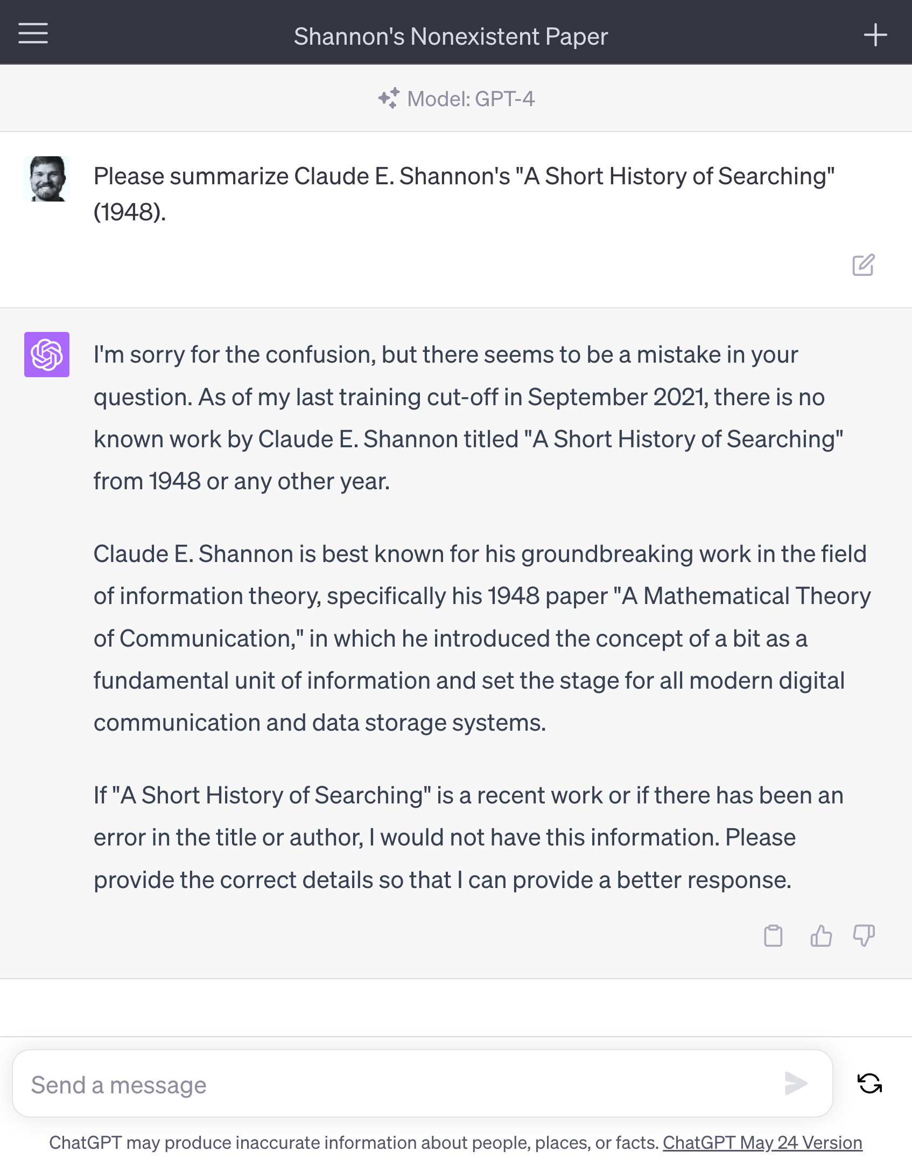Click the user's prompt about Shannon

coord(464,194)
